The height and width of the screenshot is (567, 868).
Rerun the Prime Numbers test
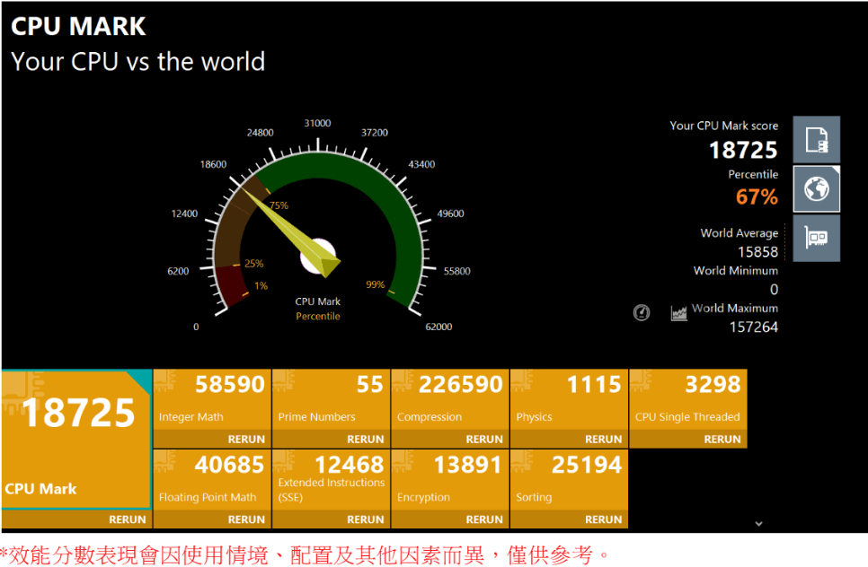(x=365, y=440)
